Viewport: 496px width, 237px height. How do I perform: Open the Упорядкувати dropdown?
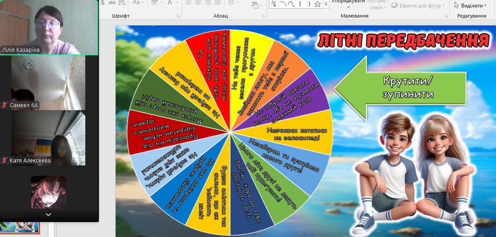(348, 4)
